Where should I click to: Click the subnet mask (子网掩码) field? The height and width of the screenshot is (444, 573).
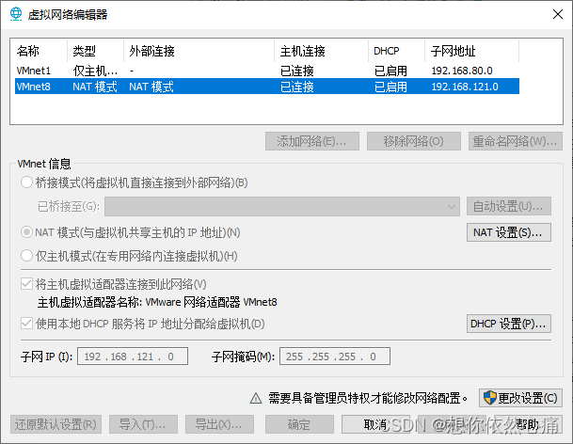click(x=333, y=357)
